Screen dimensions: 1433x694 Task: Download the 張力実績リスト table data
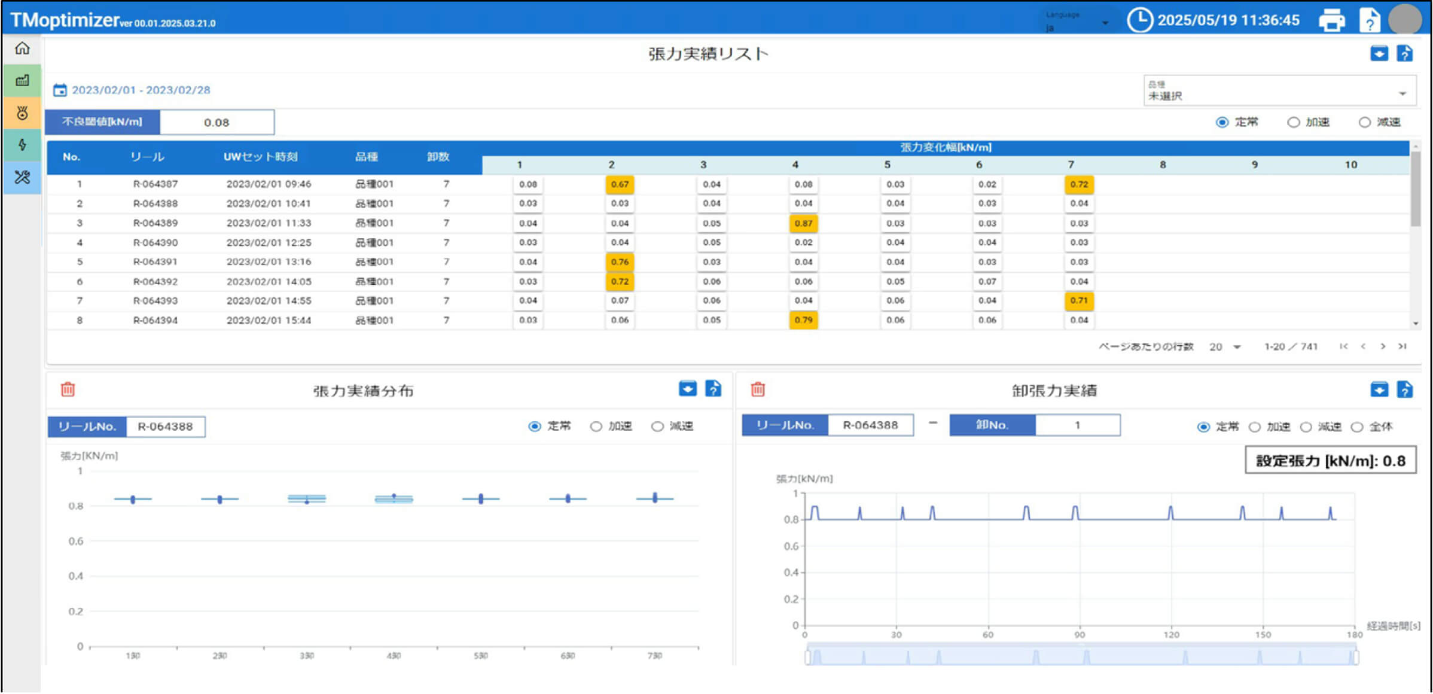tap(1379, 53)
